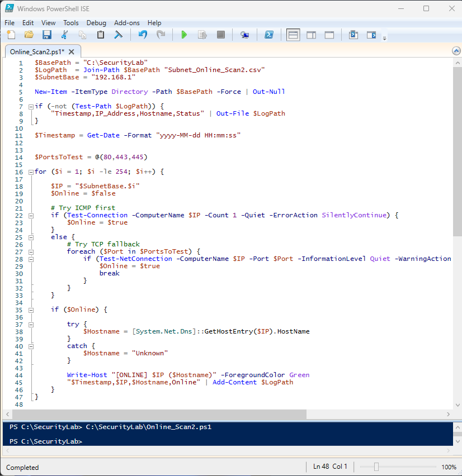Toggle Show Script Pane Top layout
This screenshot has height=476, width=462.
tap(293, 35)
